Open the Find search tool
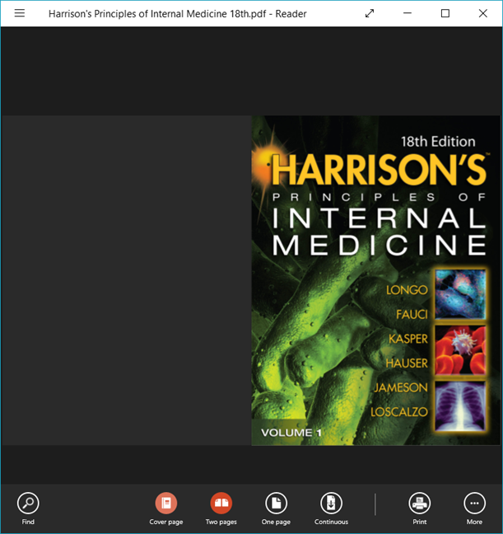The height and width of the screenshot is (534, 503). 28,508
